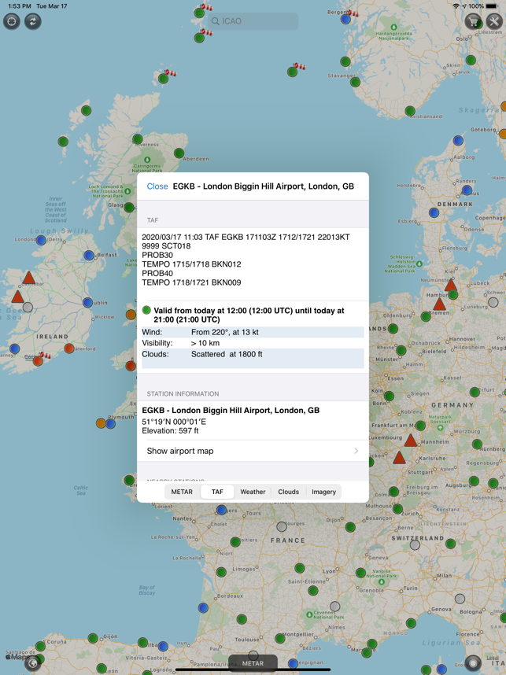The image size is (506, 675).
Task: Focus the ICAO search field
Action: pyautogui.click(x=253, y=21)
